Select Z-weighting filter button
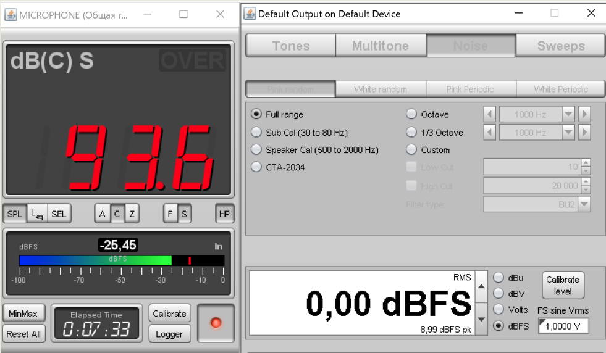 [x=132, y=214]
